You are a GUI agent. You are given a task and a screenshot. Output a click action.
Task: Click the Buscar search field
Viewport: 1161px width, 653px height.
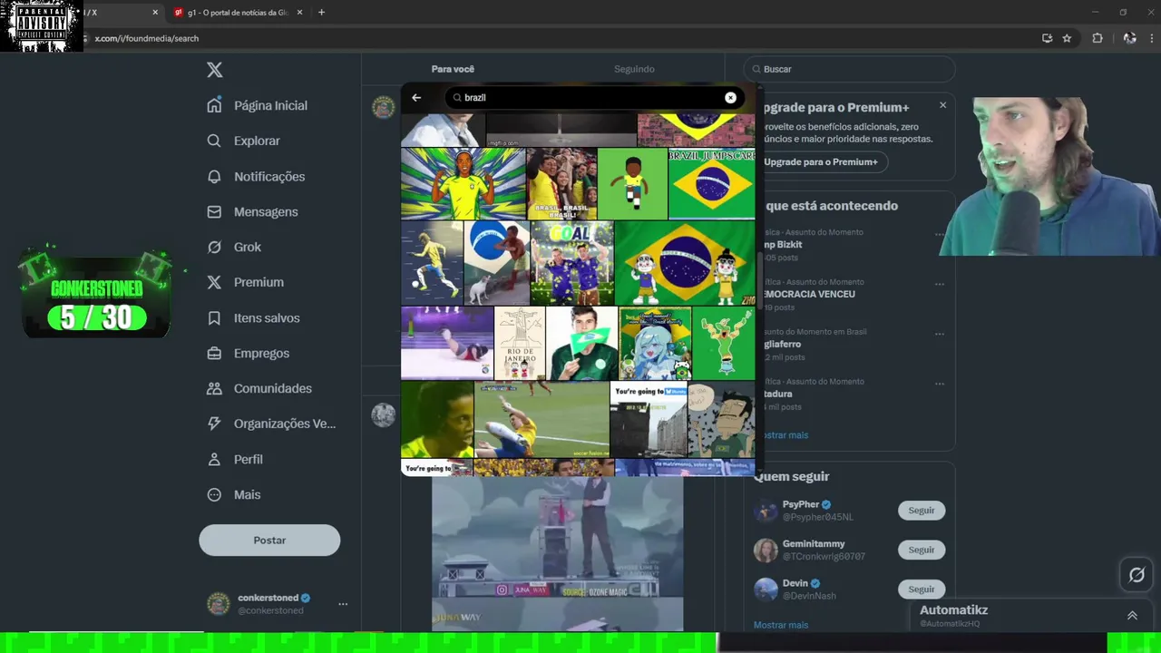[x=849, y=69]
